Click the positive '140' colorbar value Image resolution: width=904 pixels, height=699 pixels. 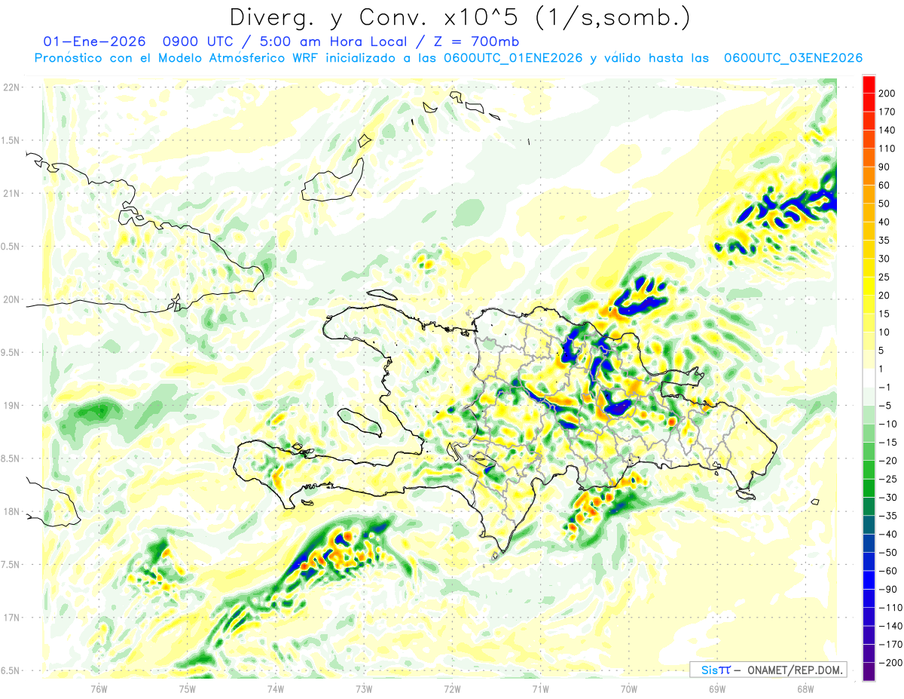click(x=888, y=130)
